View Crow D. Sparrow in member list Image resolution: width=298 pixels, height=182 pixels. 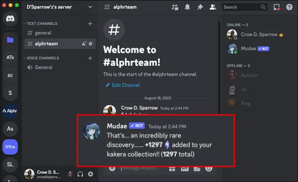point(255,35)
